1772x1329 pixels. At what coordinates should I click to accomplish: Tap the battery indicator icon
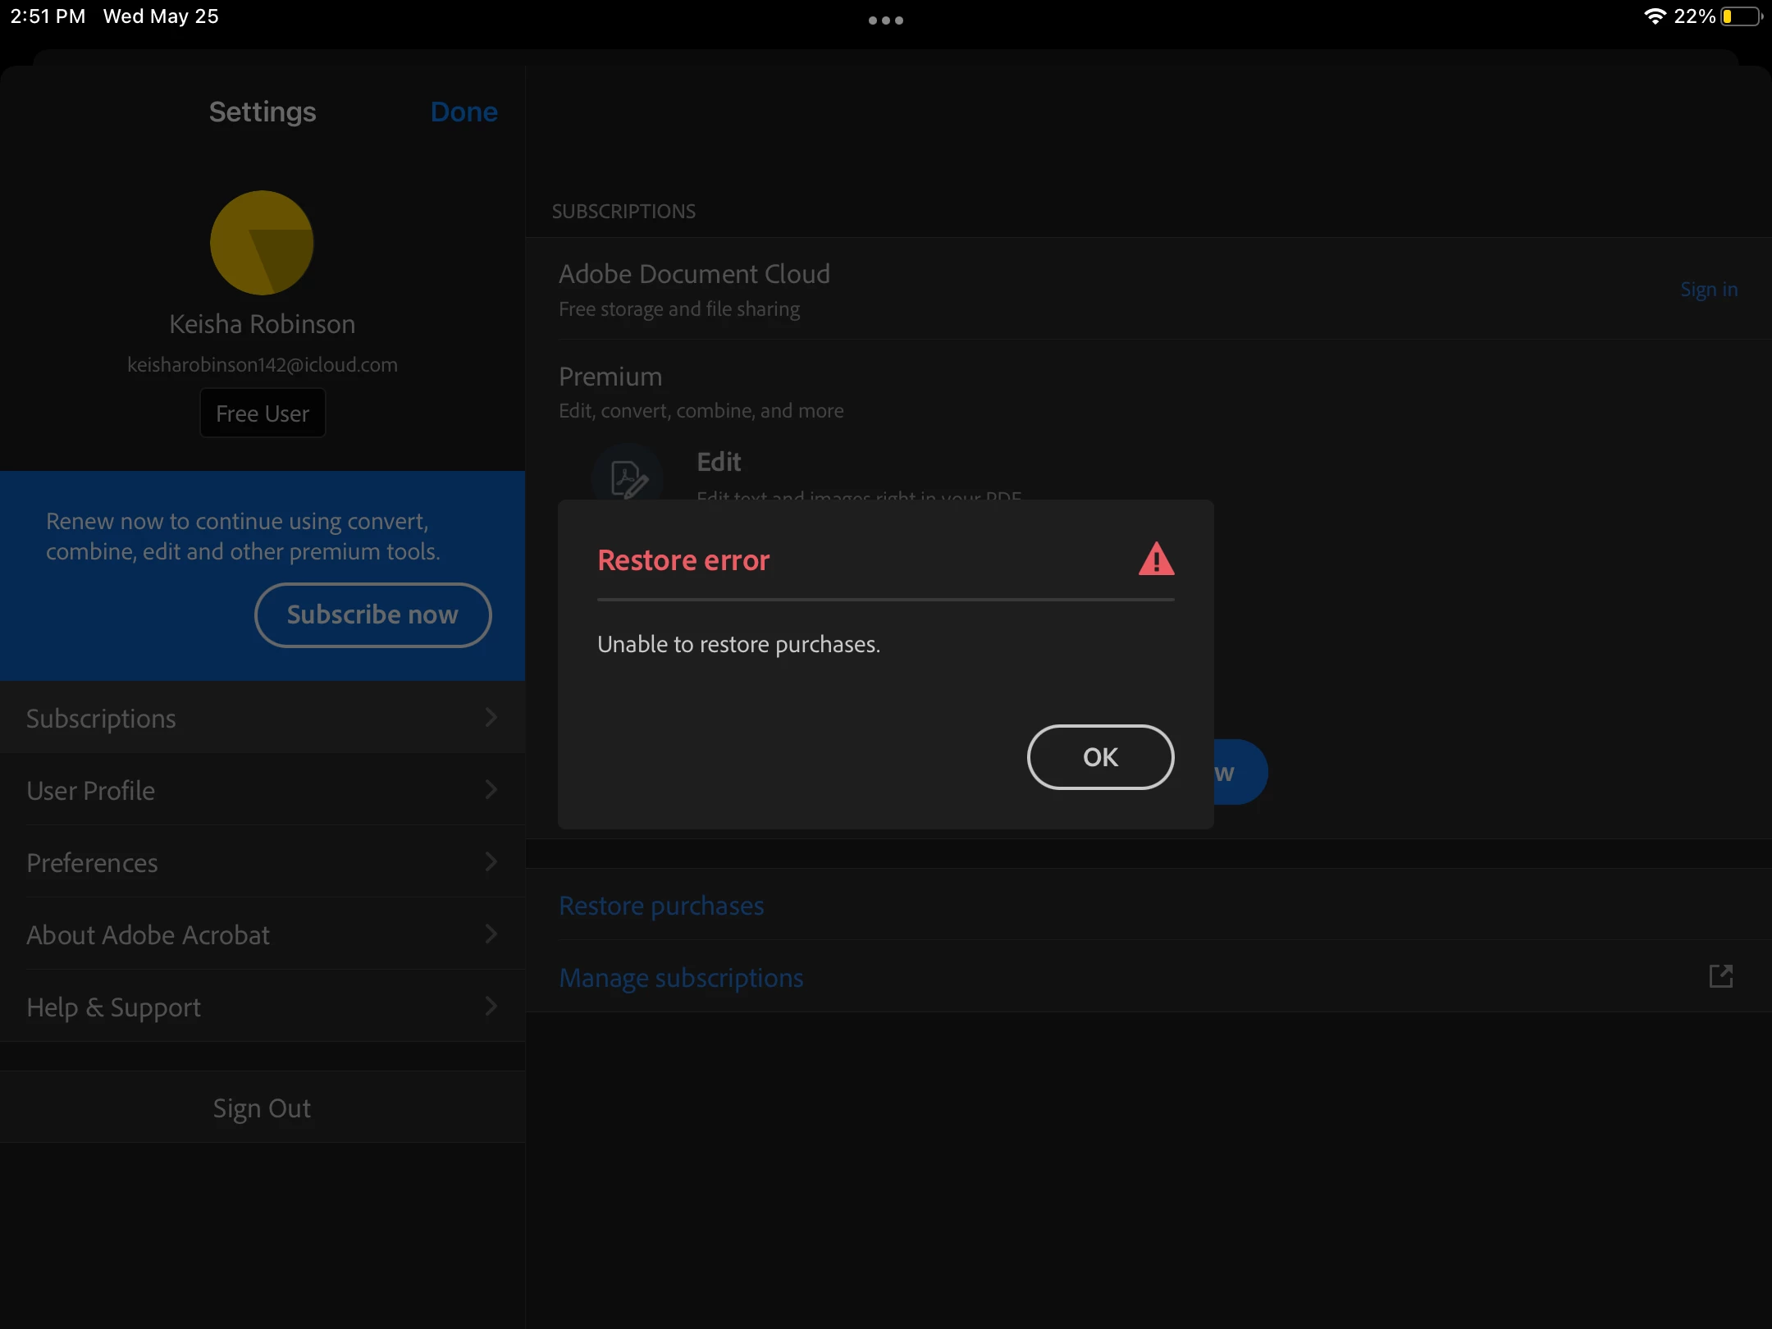pos(1741,16)
